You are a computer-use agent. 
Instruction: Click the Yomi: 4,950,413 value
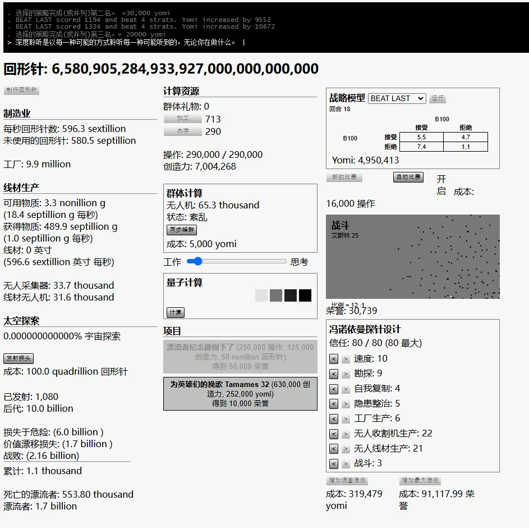[365, 160]
